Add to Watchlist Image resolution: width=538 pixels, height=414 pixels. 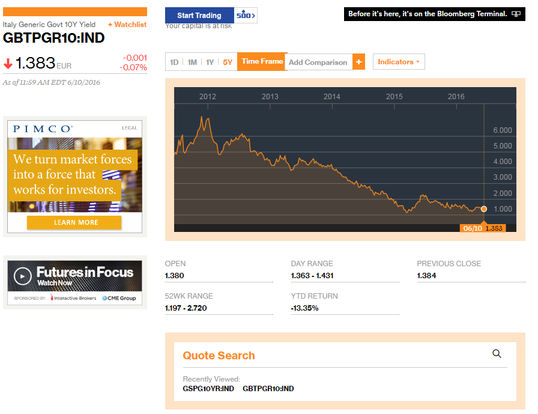127,25
